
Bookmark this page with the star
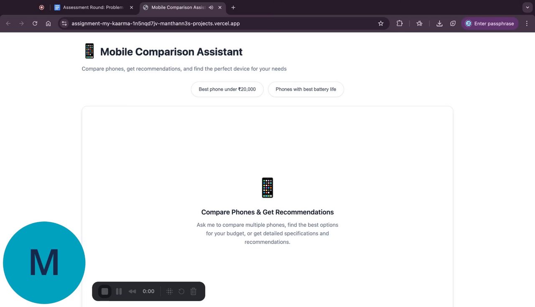point(381,23)
